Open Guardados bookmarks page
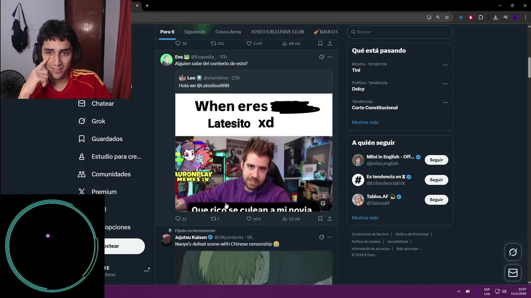Viewport: 531px width, 298px height. (x=100, y=139)
